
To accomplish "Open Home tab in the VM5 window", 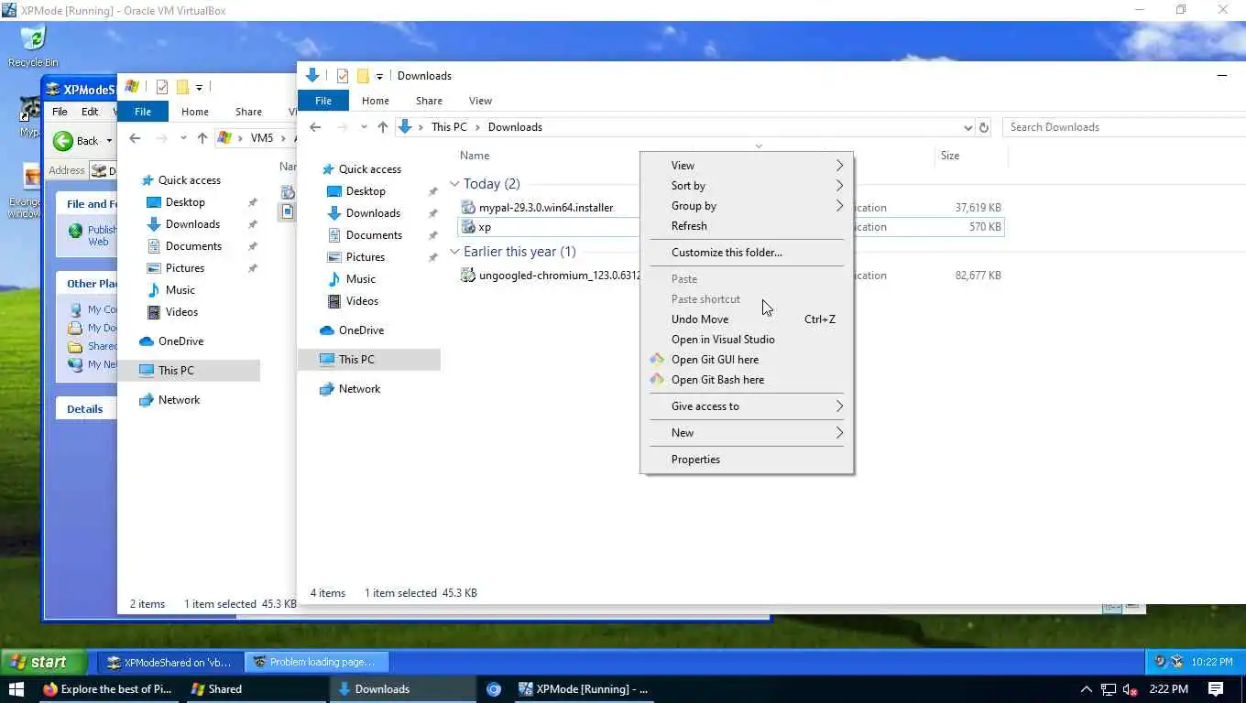I will point(195,112).
